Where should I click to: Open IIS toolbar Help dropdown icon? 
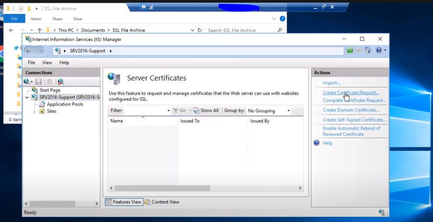pyautogui.click(x=381, y=50)
